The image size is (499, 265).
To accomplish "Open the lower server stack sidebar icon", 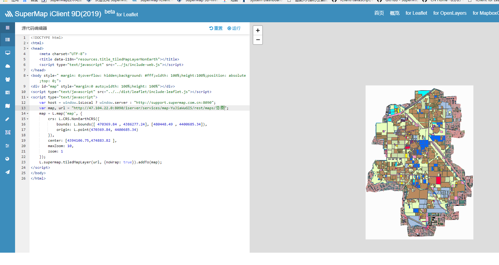I will (8, 93).
